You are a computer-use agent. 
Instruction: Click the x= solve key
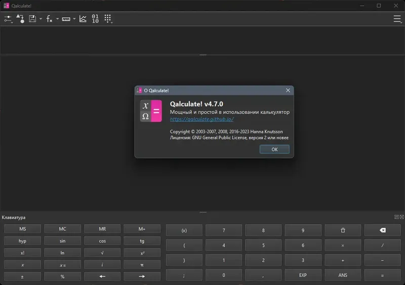(x=62, y=265)
